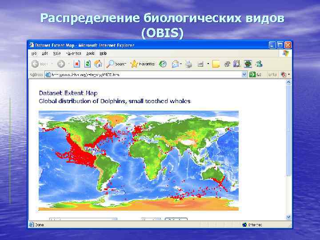Click the vertical scrollbar thumb
This screenshot has height=240, width=320.
pos(288,130)
